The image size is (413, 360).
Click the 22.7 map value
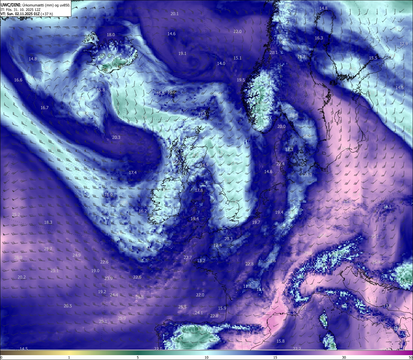coord(188,257)
